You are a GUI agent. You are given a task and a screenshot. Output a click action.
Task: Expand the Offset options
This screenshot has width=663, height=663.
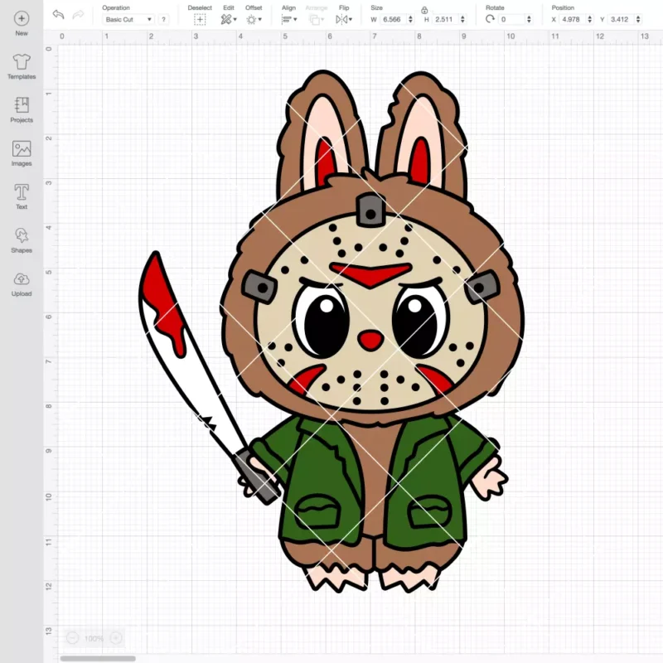pyautogui.click(x=254, y=19)
